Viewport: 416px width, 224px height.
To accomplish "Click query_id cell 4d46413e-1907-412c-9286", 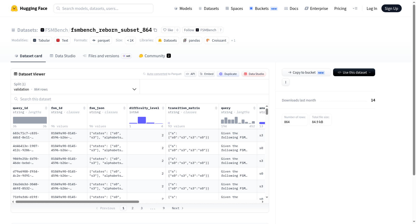I will 30,148.
